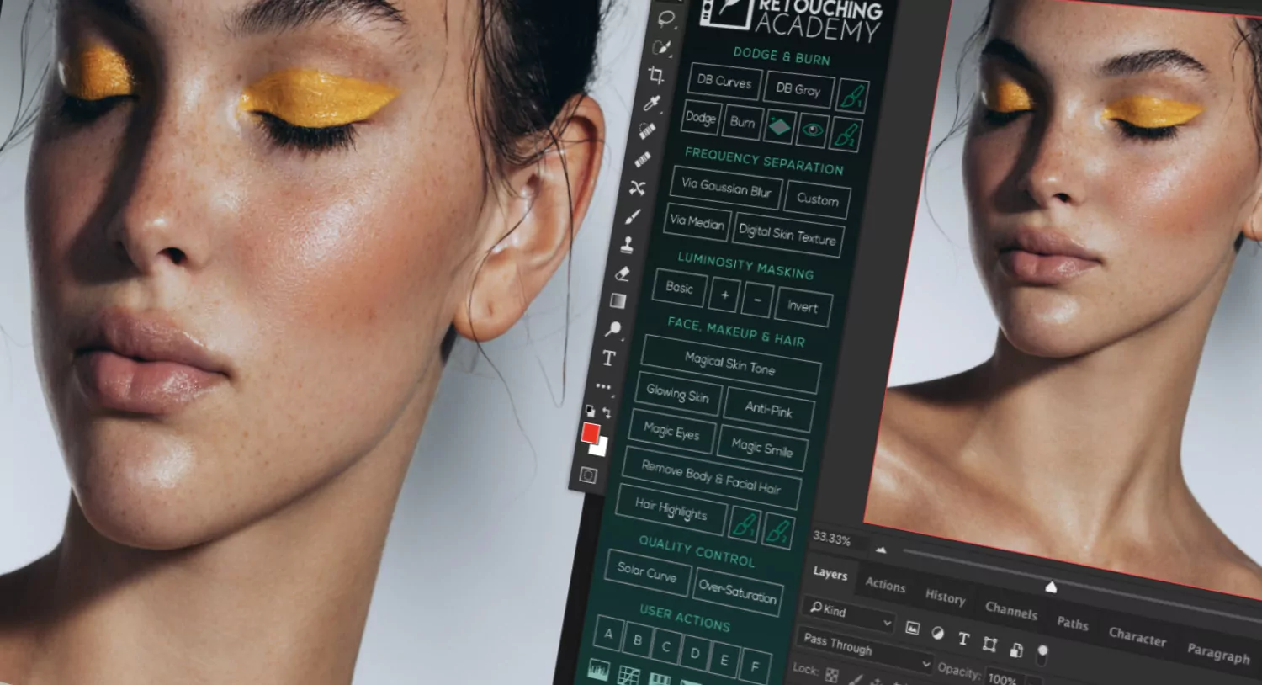Open the History panel tab
1262x685 pixels.
(x=945, y=599)
